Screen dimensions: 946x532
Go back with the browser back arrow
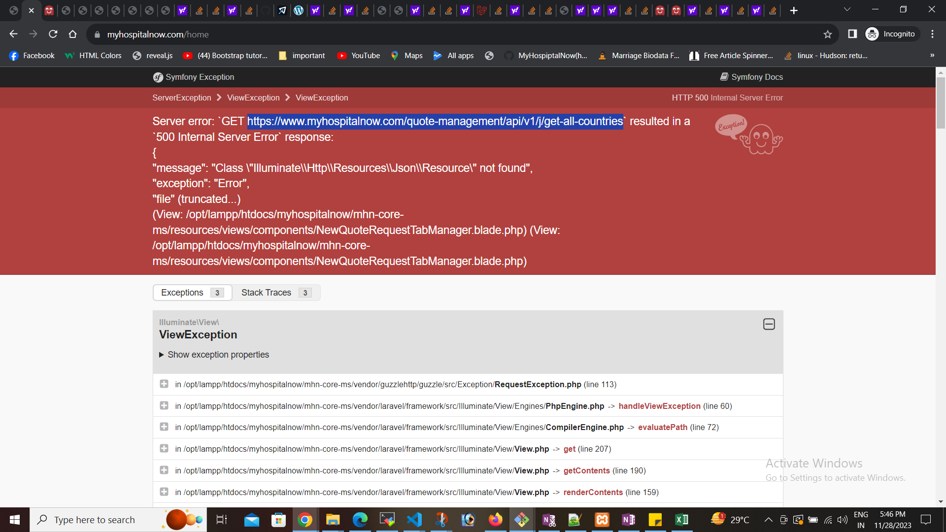point(13,34)
